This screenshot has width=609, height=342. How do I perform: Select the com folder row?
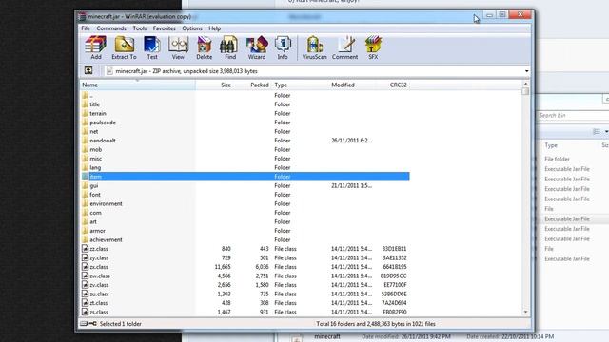[246, 213]
